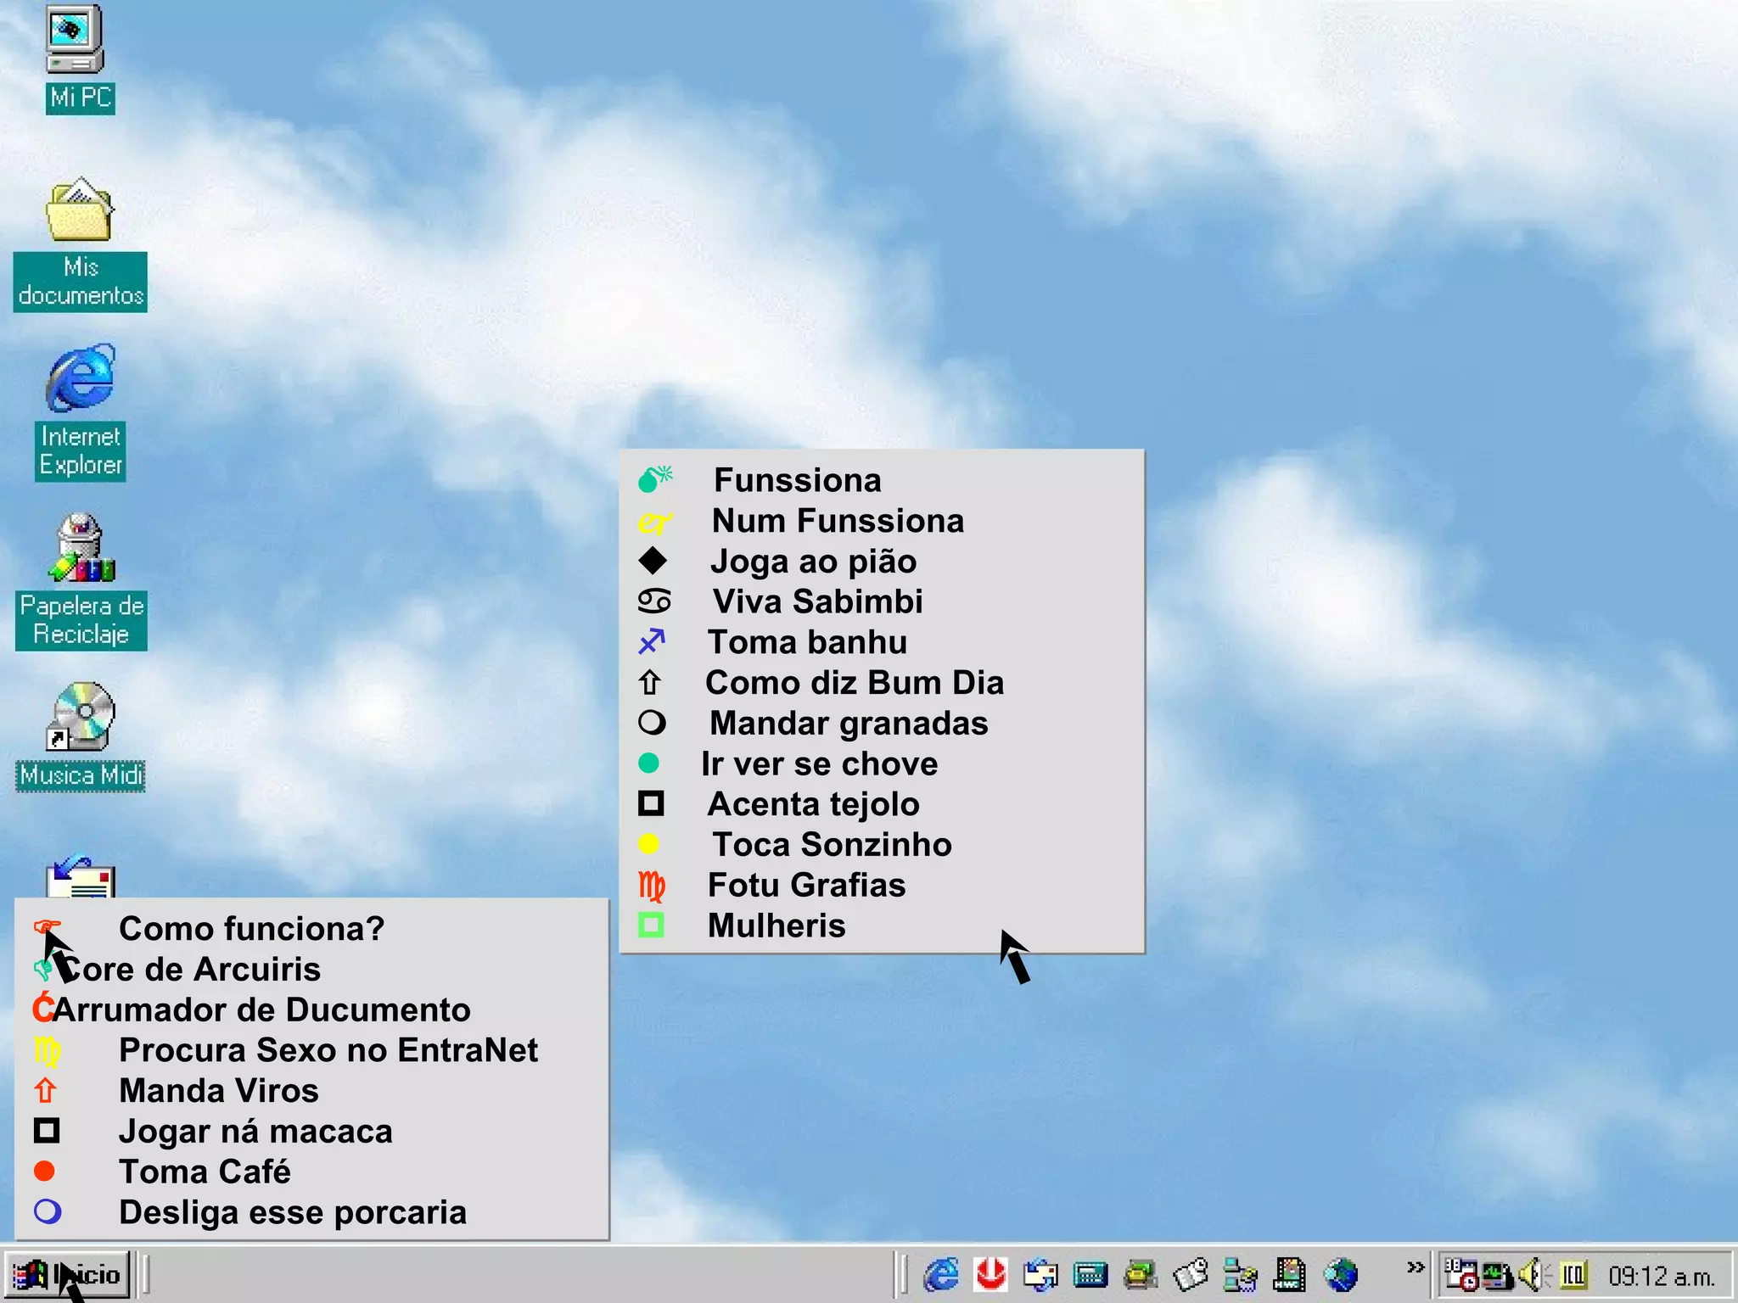
Task: Choose 'Toca Sonzinho' from submenu
Action: (831, 845)
